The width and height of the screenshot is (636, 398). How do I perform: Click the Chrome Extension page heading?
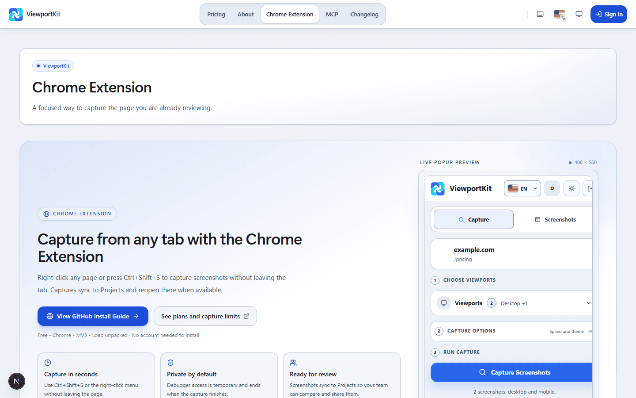click(x=92, y=88)
